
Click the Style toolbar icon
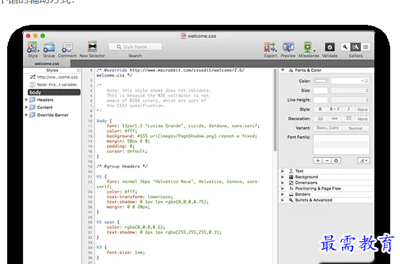33,47
